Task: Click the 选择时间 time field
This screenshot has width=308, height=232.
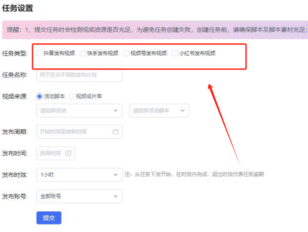Action: click(x=56, y=153)
